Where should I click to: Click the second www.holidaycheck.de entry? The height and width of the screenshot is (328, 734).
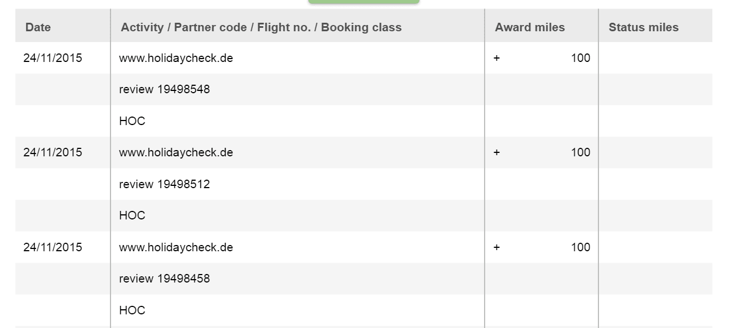176,152
